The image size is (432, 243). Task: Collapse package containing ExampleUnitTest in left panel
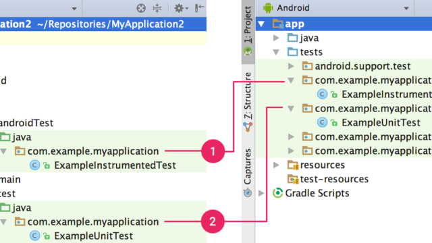(3, 222)
